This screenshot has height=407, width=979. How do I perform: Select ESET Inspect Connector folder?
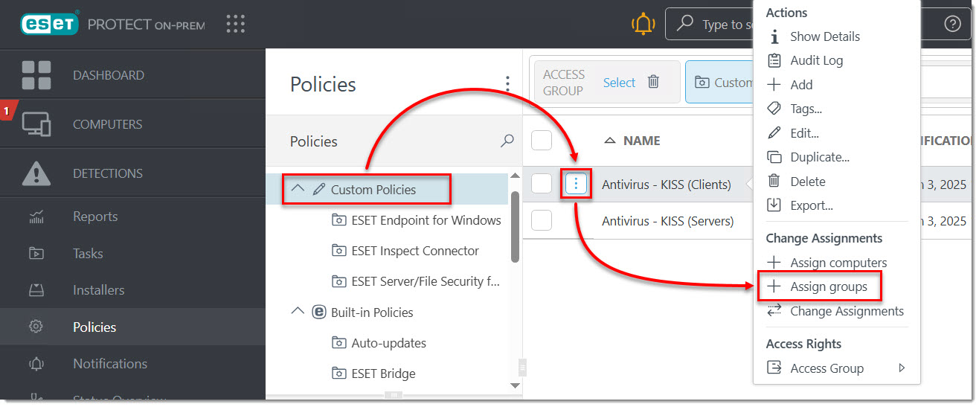(414, 251)
